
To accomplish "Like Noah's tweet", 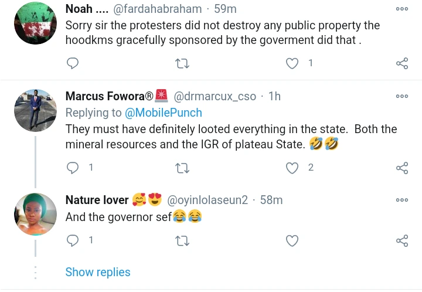I will 292,63.
